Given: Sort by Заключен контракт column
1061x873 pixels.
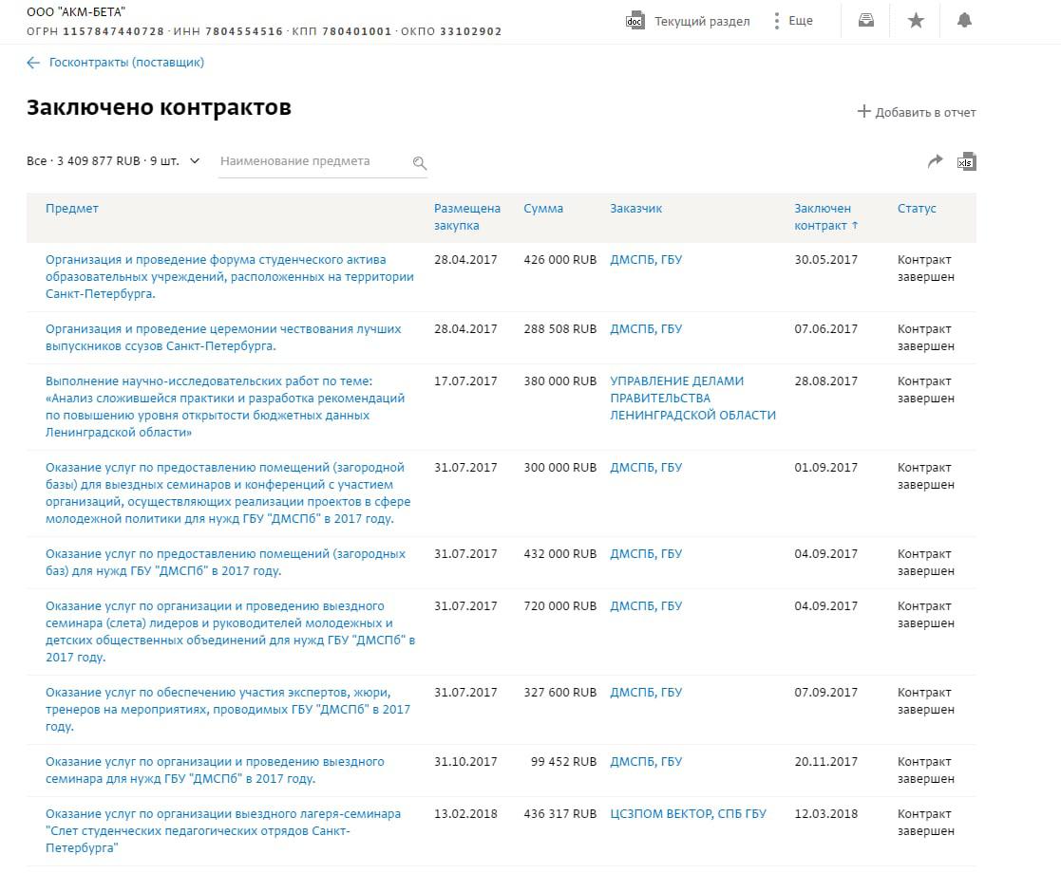Looking at the screenshot, I should point(825,217).
